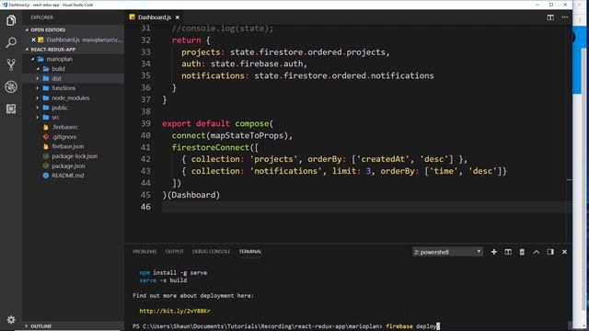Click the 'projects' string on line 42

click(274, 159)
